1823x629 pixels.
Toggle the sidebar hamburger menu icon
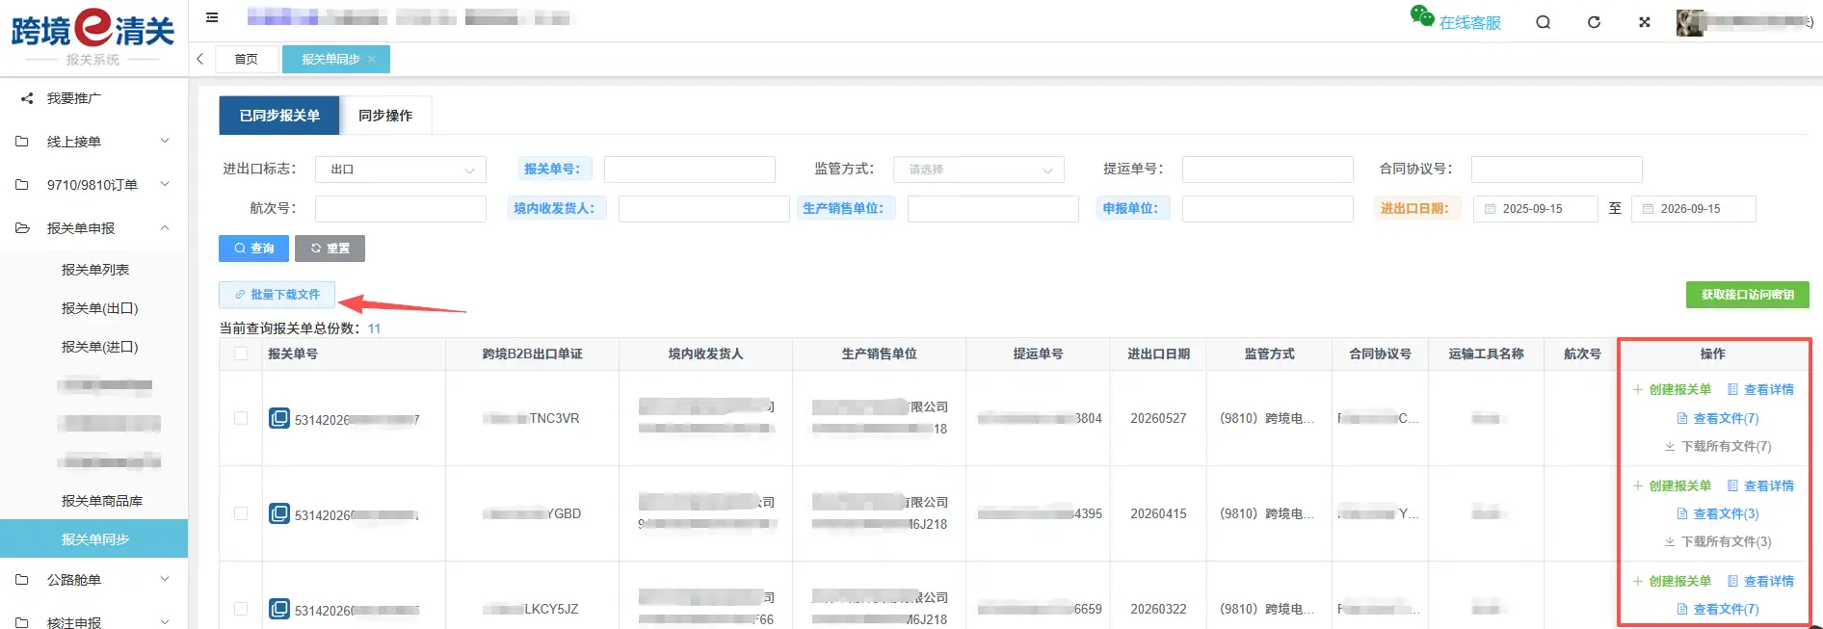pos(212,17)
